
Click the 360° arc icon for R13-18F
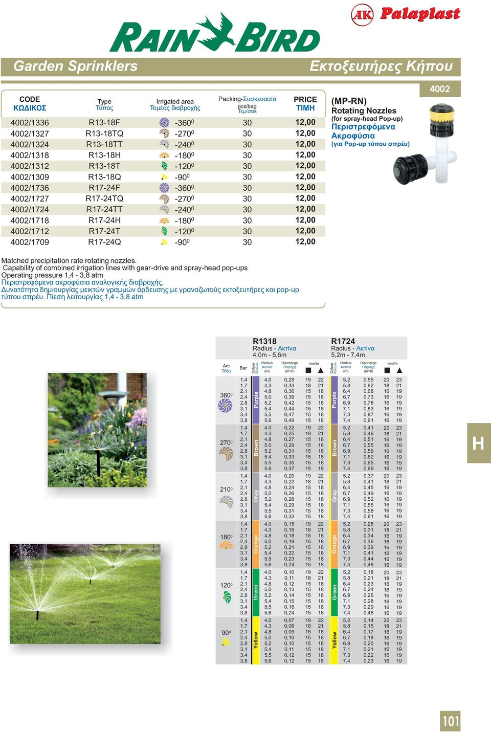(x=164, y=123)
